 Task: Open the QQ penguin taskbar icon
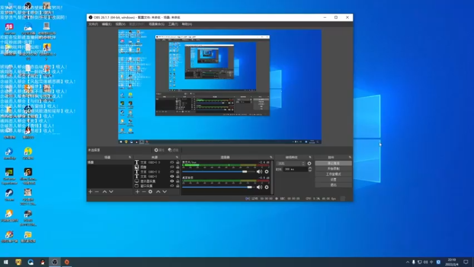pyautogui.click(x=42, y=262)
